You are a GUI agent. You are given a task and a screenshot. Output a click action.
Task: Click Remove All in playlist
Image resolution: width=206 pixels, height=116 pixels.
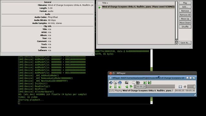[185, 15]
